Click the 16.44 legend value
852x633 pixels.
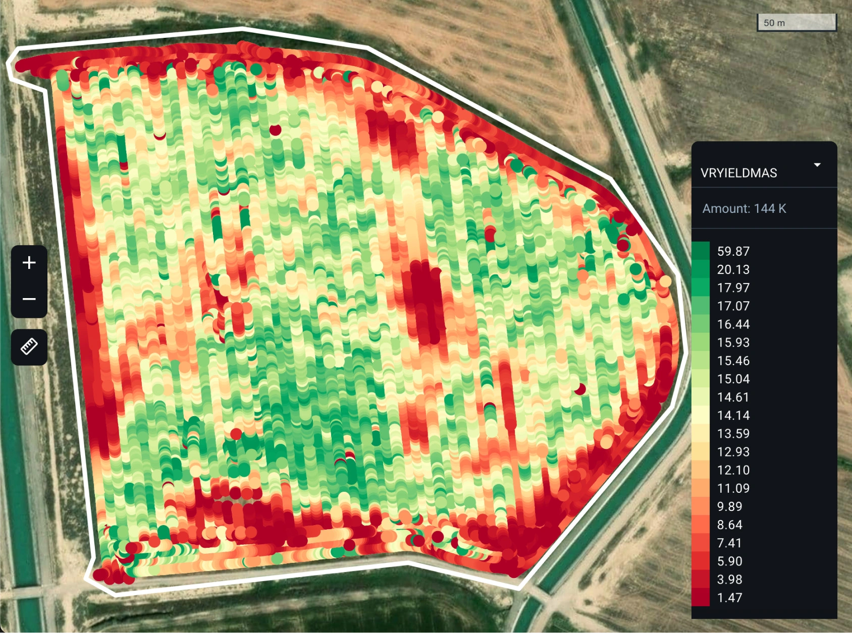coord(733,324)
